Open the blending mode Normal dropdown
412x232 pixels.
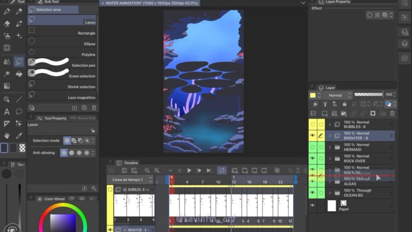point(338,95)
